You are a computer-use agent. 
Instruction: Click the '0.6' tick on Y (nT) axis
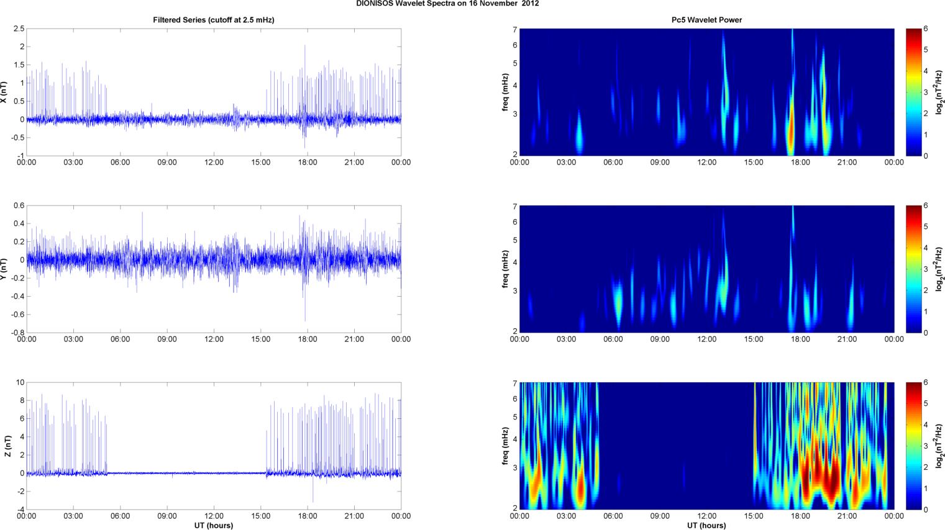19,205
